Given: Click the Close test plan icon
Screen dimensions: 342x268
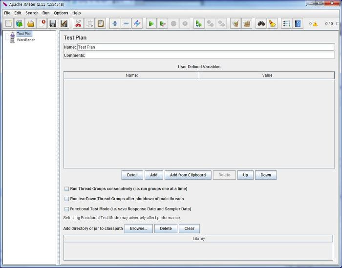Looking at the screenshot, I should (42, 23).
